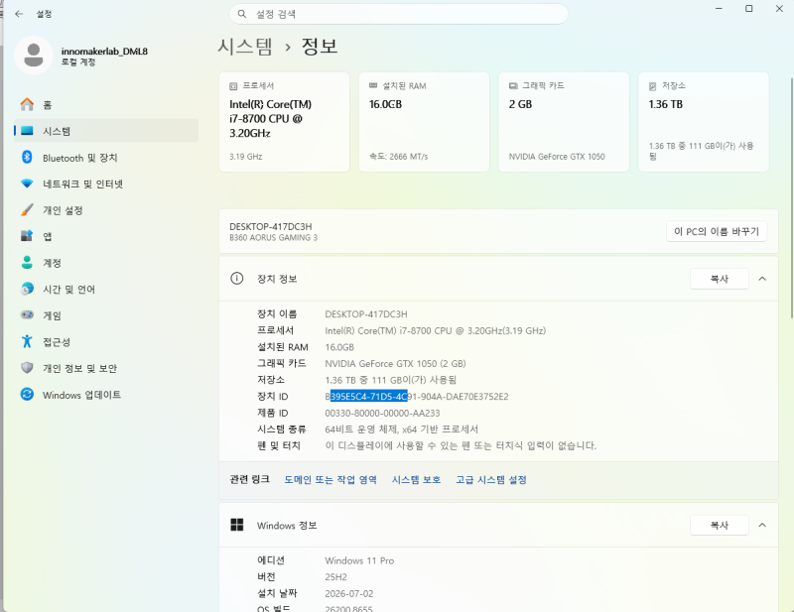Image resolution: width=794 pixels, height=612 pixels.
Task: Click NVIDIA GeForce GTX 1050 (2 GB) value
Action: tap(395, 363)
